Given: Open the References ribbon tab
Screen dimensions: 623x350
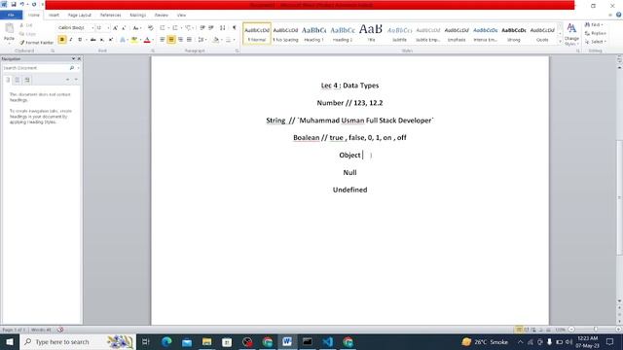Looking at the screenshot, I should (110, 16).
